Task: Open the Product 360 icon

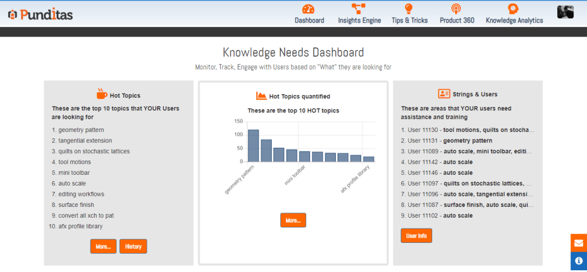Action: 456,9
